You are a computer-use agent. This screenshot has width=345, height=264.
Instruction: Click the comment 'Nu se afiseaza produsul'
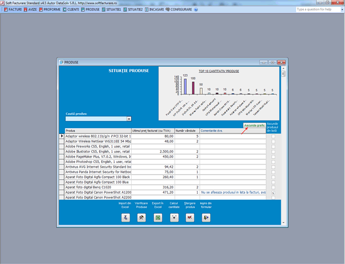coord(233,192)
